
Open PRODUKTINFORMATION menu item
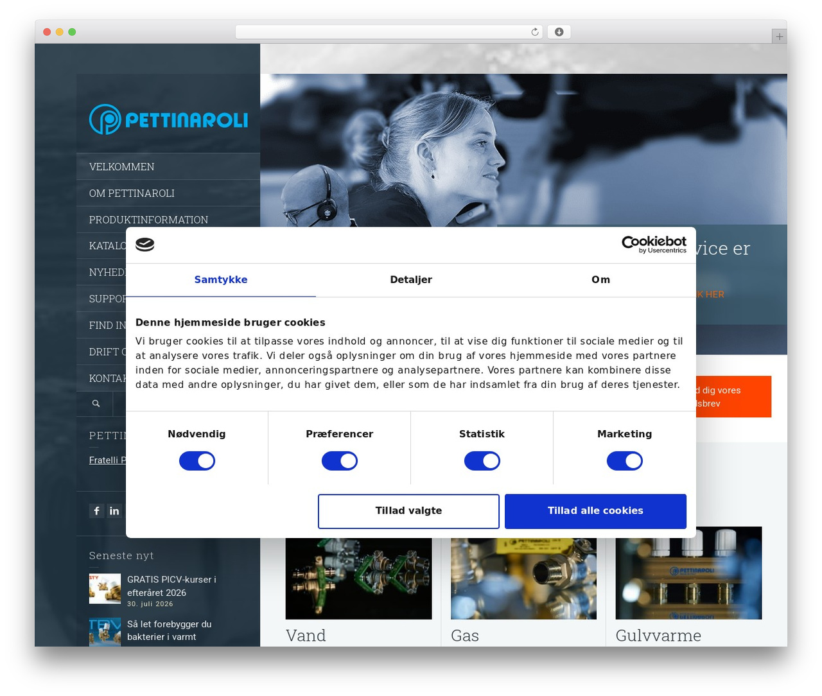(x=168, y=219)
